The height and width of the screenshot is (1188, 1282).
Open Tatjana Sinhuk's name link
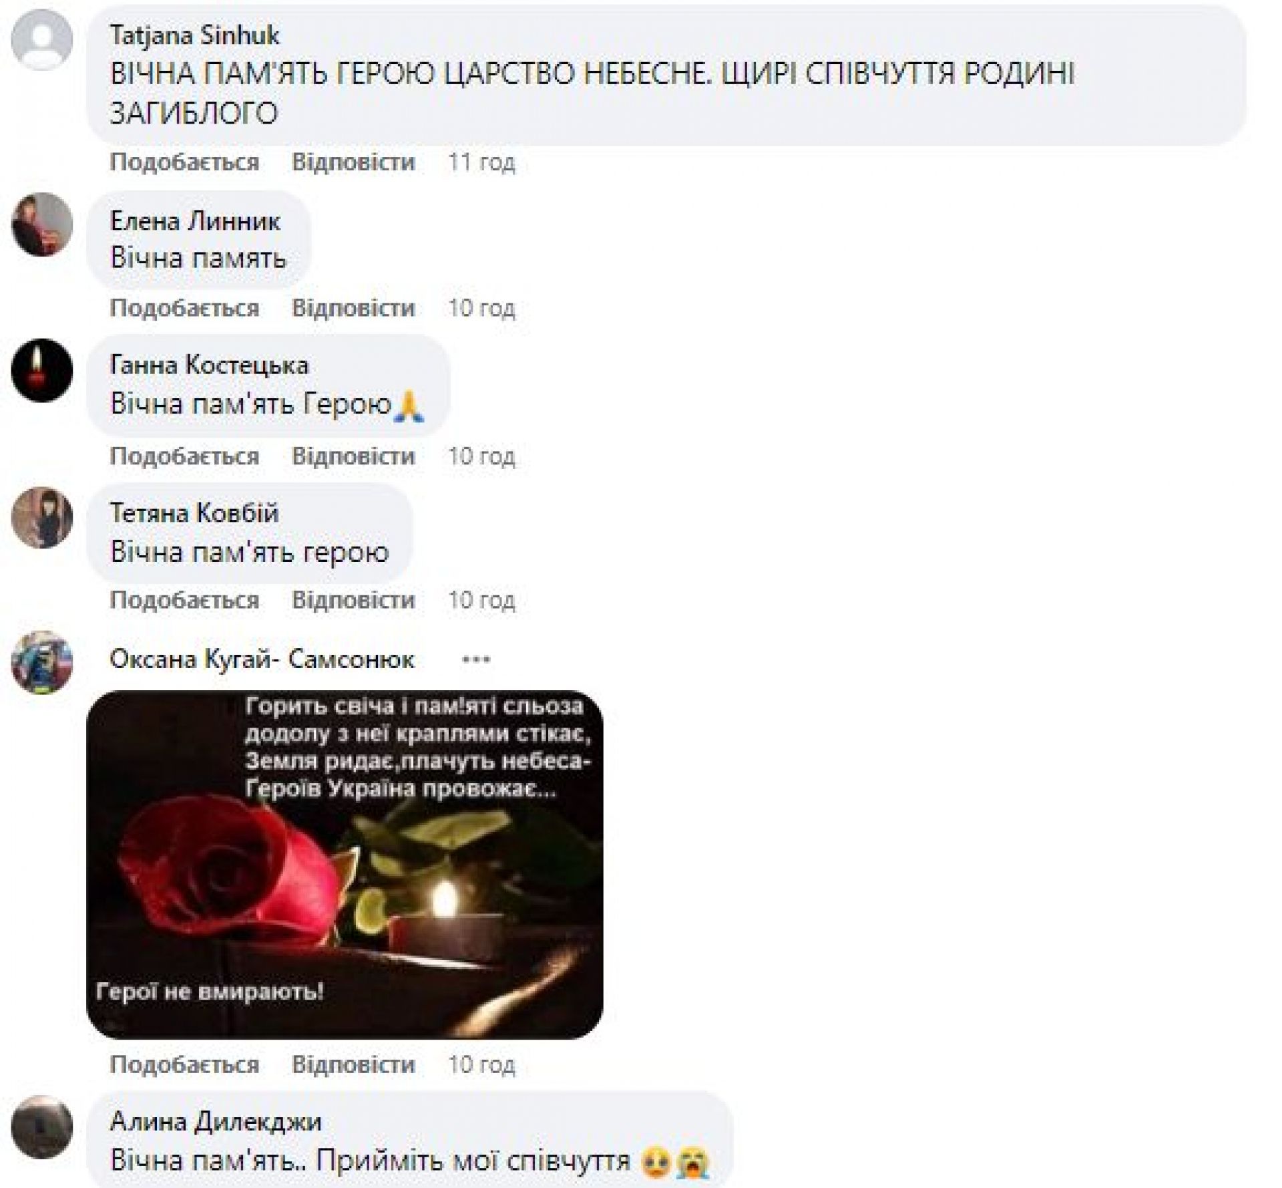pyautogui.click(x=194, y=35)
